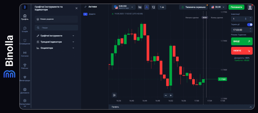258x113 pixels.
Task: Open the EUR/USD asset dropdown
Action: point(123,7)
